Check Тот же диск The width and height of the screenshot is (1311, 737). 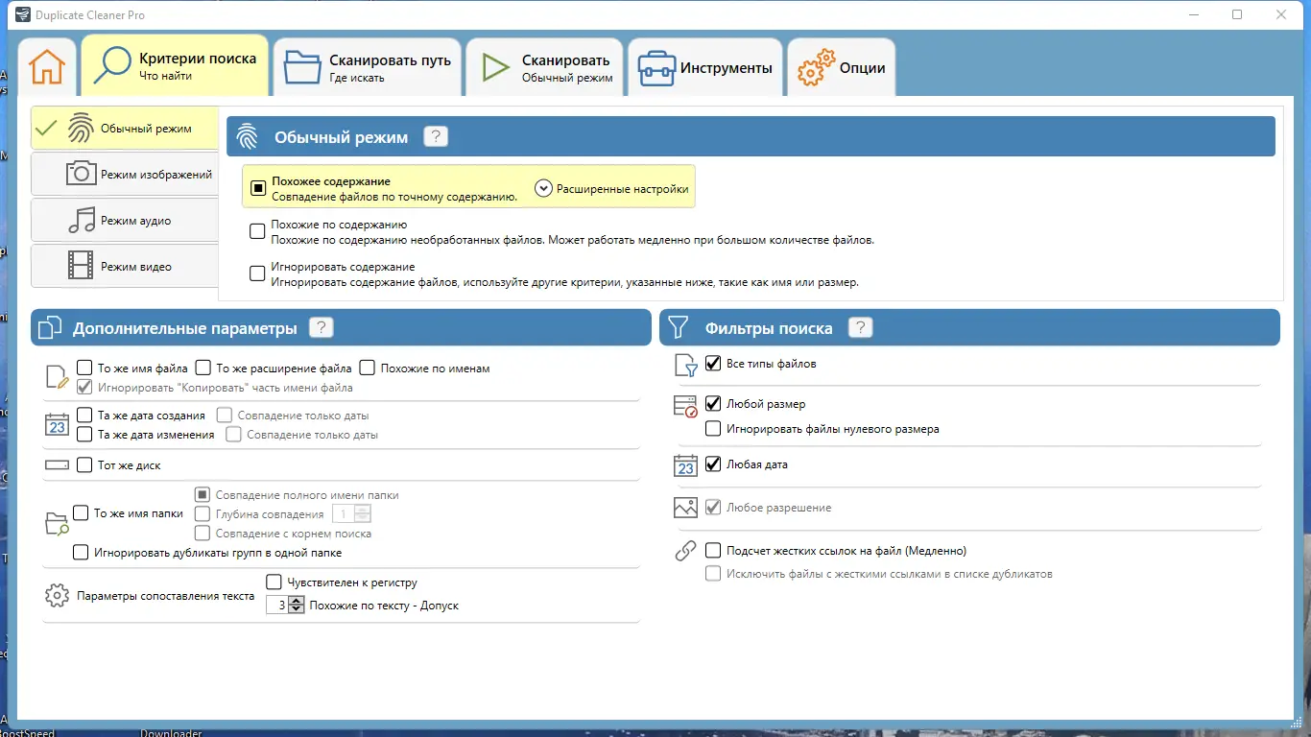click(x=84, y=465)
